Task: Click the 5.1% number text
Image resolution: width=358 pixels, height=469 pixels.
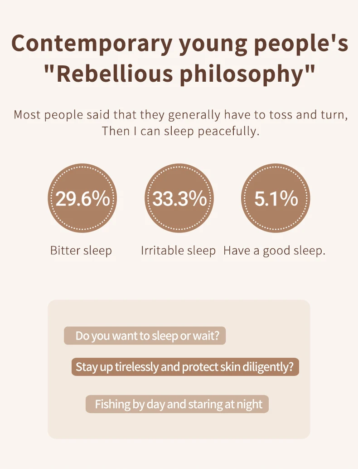Action: click(276, 198)
